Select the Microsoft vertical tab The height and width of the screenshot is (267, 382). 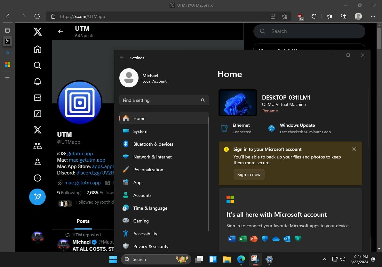[x=8, y=64]
